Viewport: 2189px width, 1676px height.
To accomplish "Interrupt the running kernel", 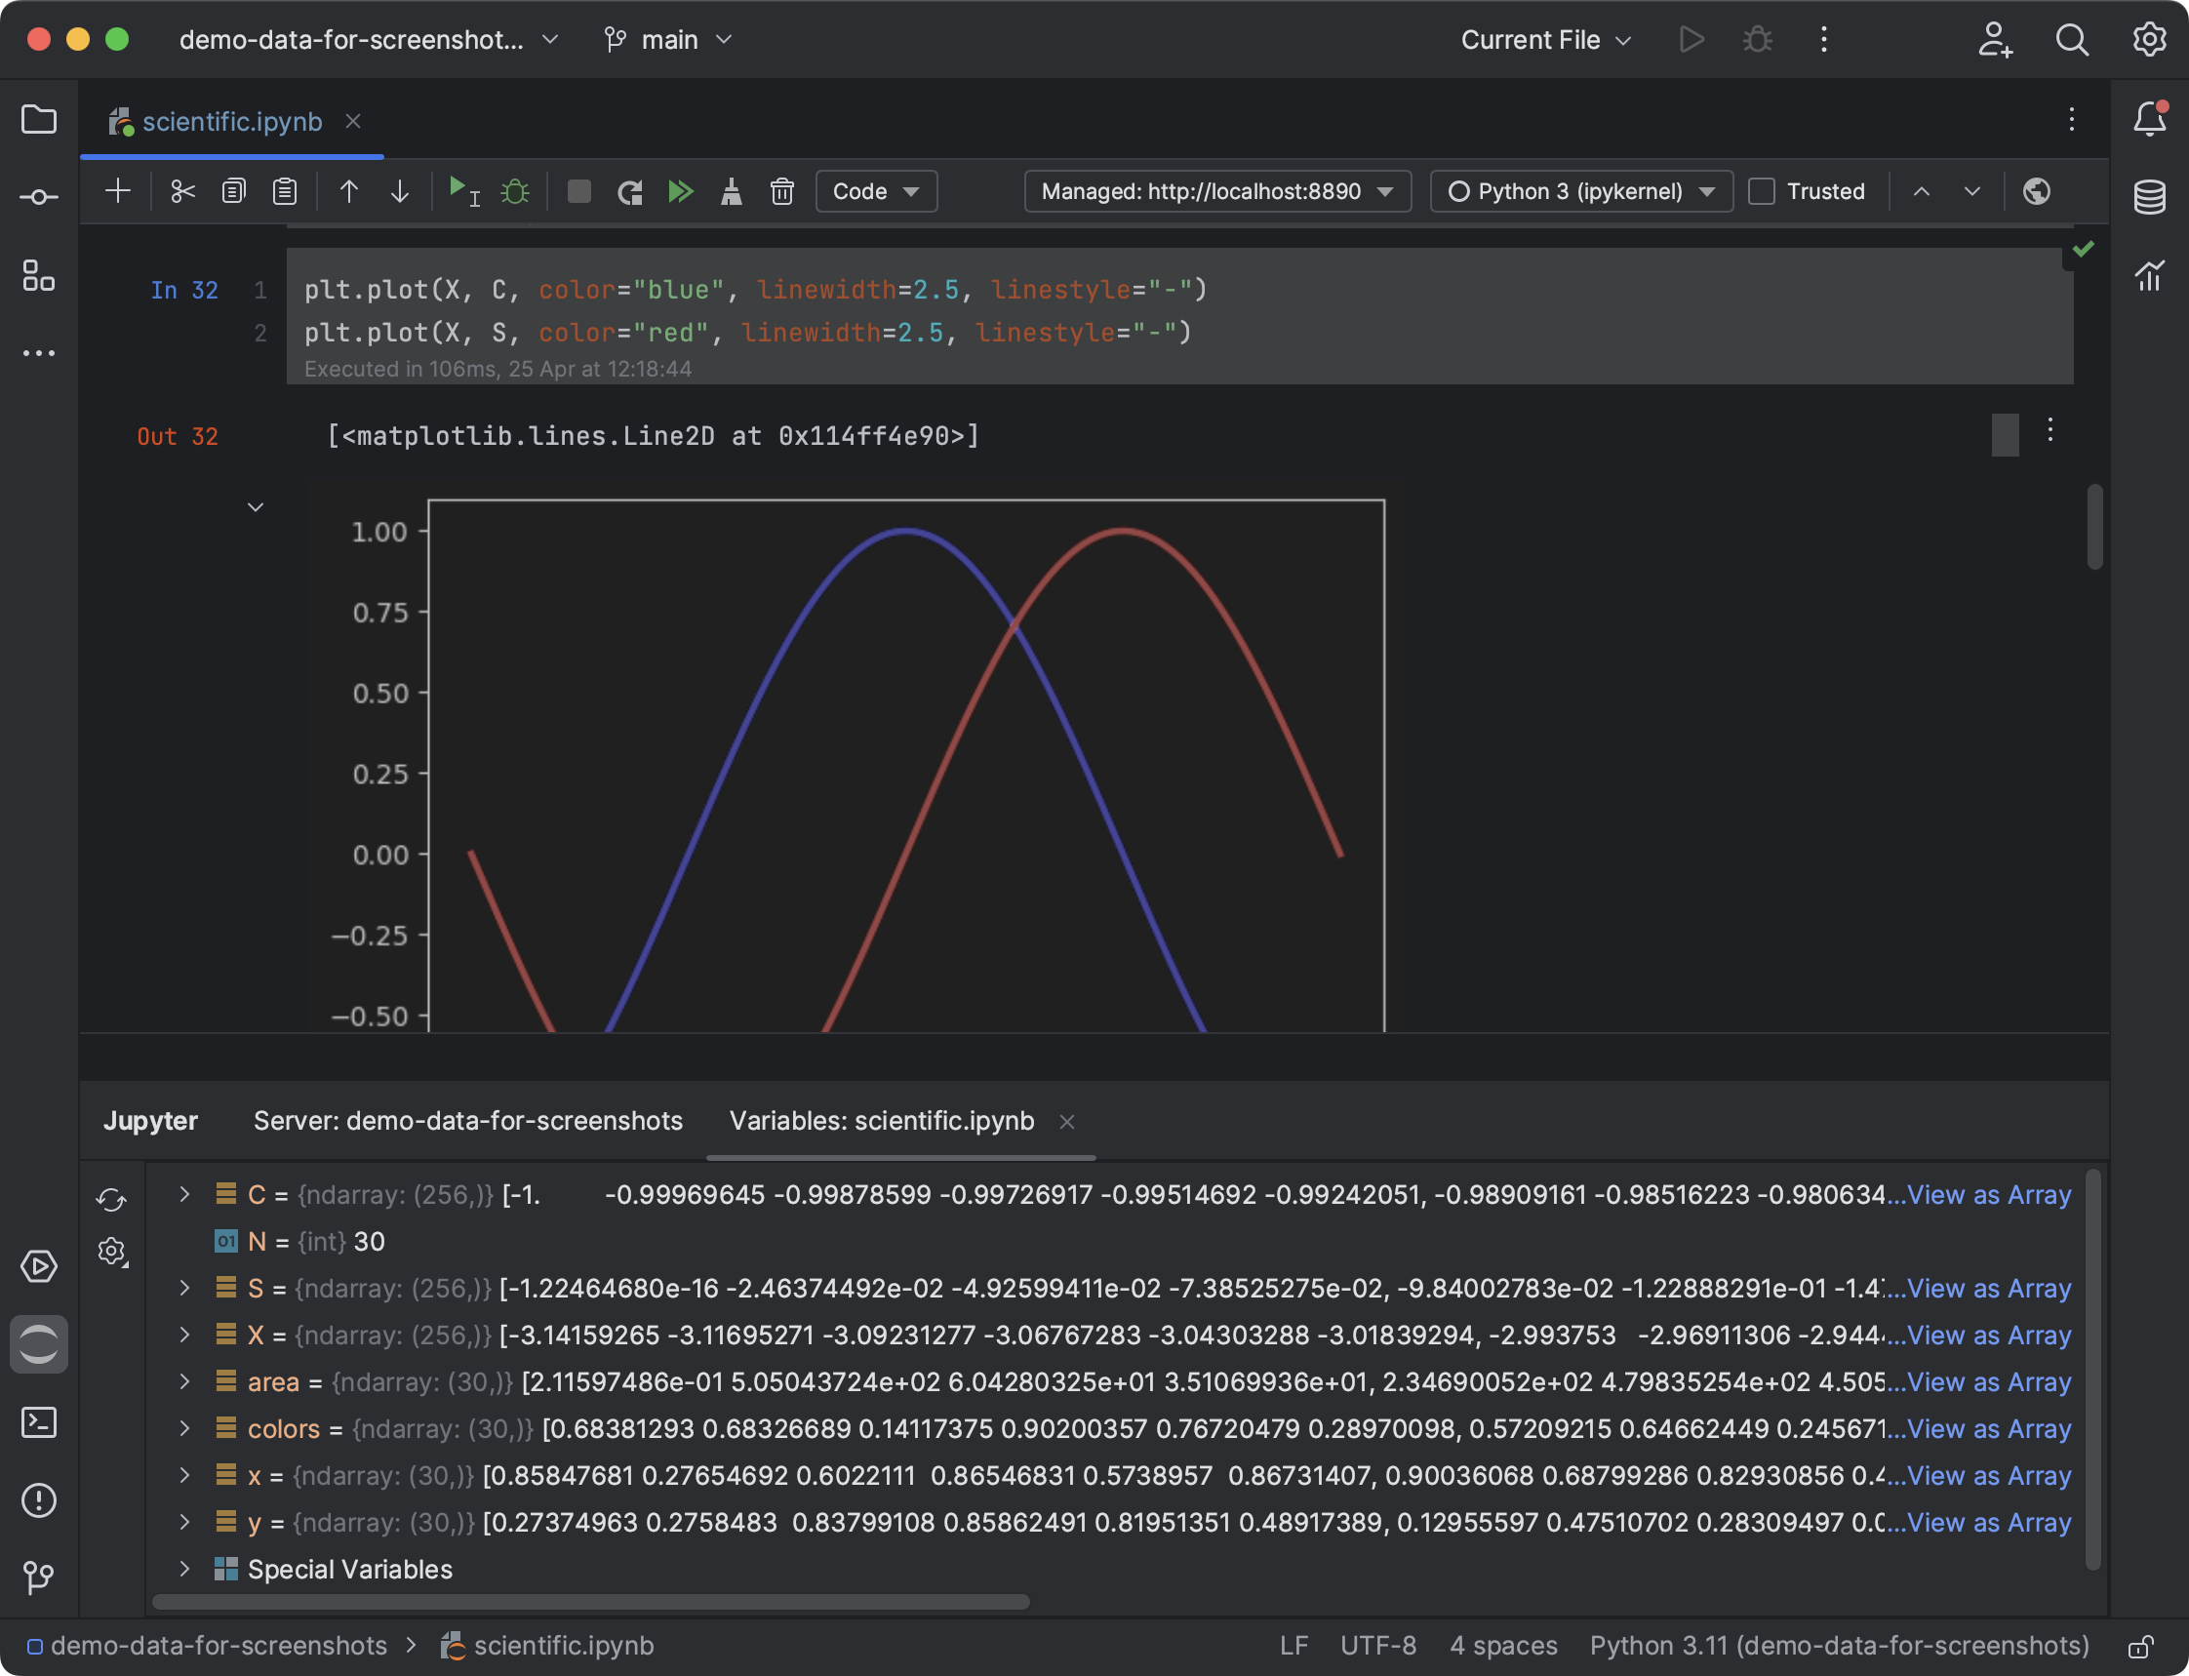I will (x=578, y=190).
